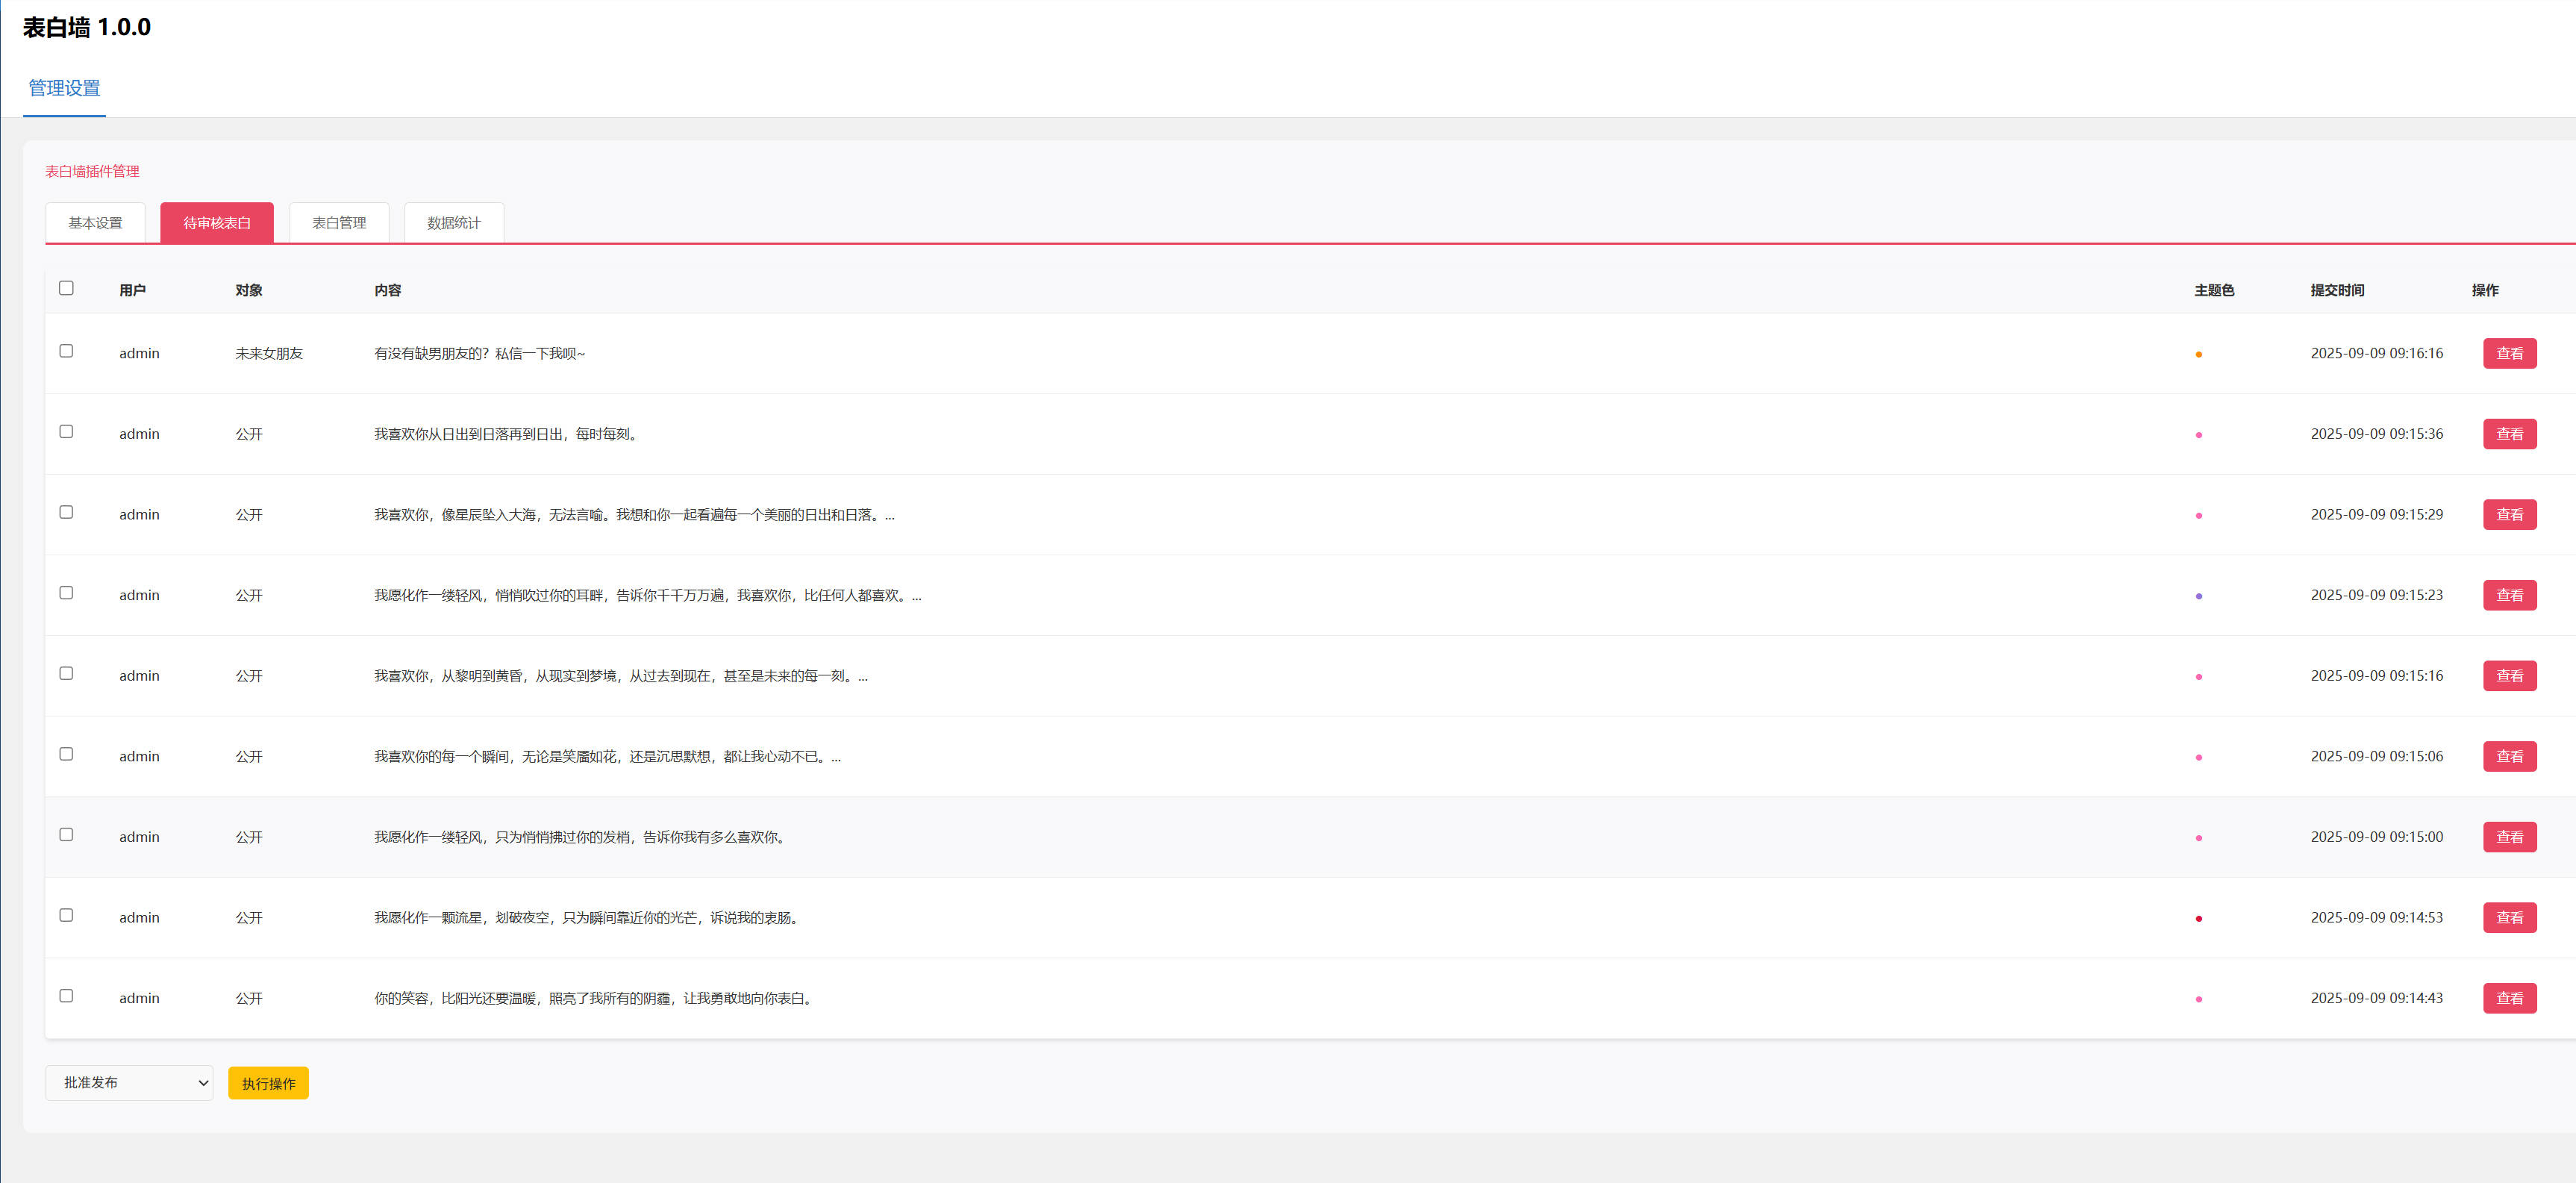The height and width of the screenshot is (1183, 2576).
Task: Tick the 09:14:43 row checkbox
Action: point(66,996)
